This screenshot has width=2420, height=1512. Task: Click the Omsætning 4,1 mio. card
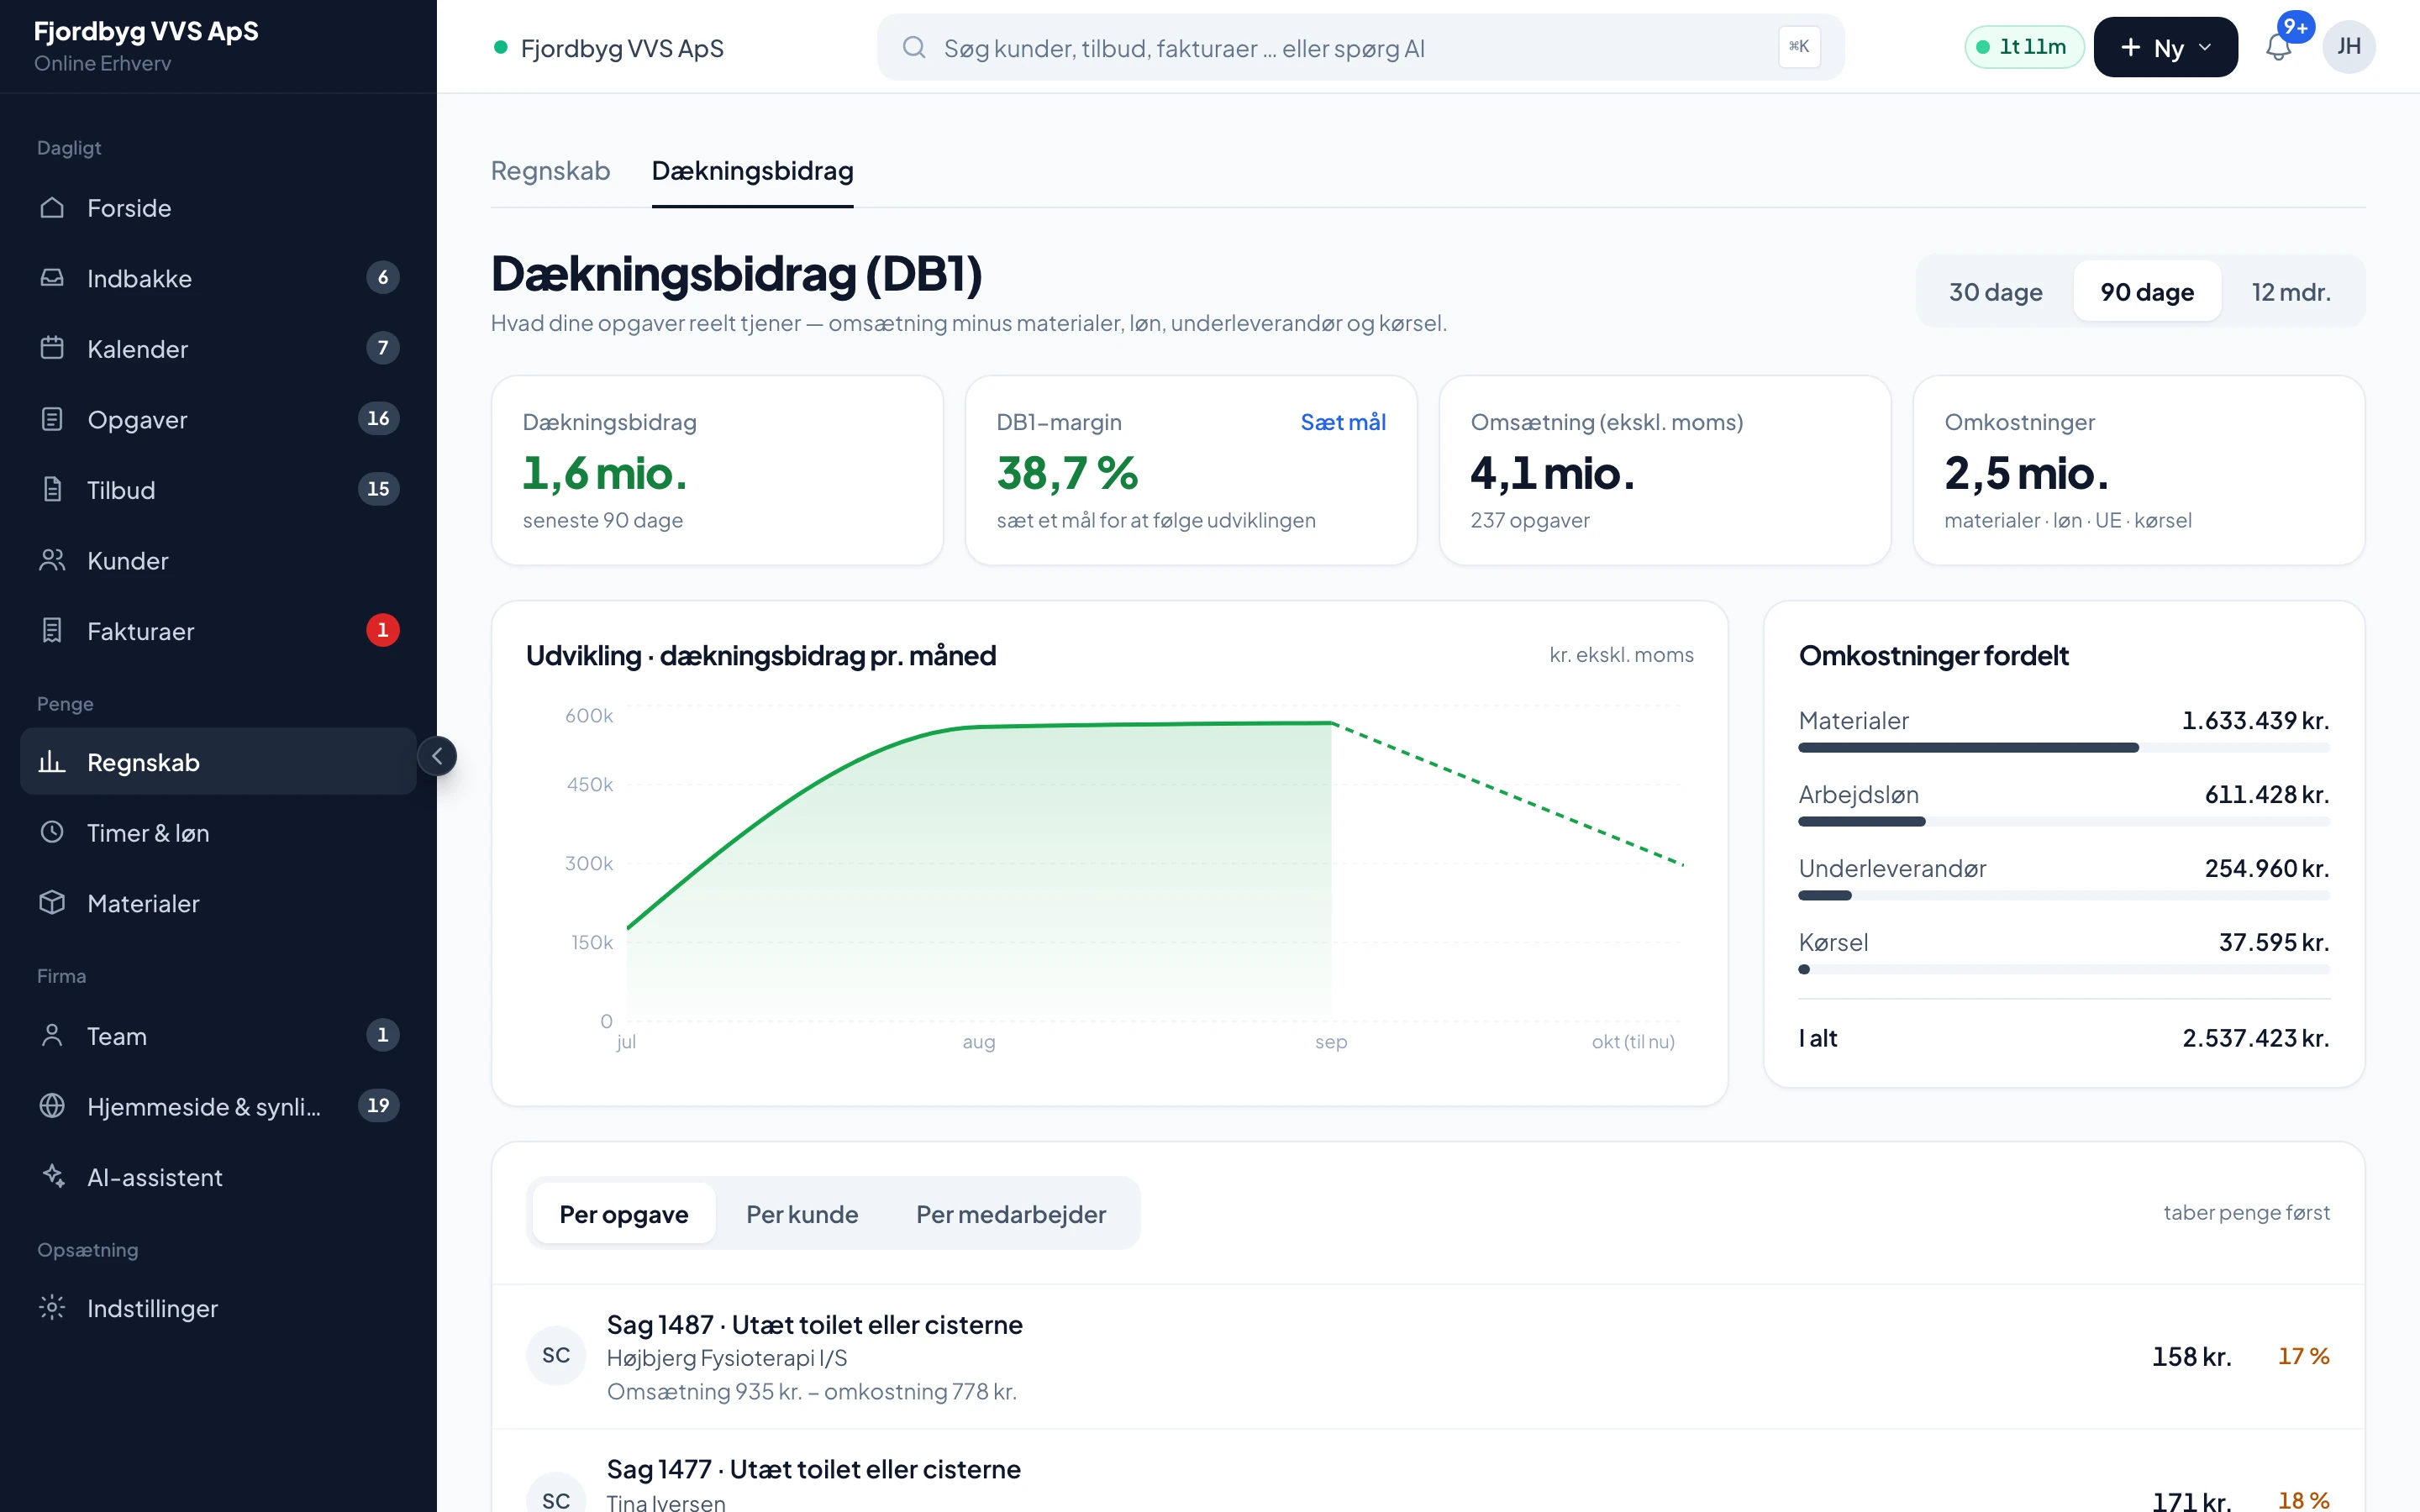pyautogui.click(x=1665, y=470)
